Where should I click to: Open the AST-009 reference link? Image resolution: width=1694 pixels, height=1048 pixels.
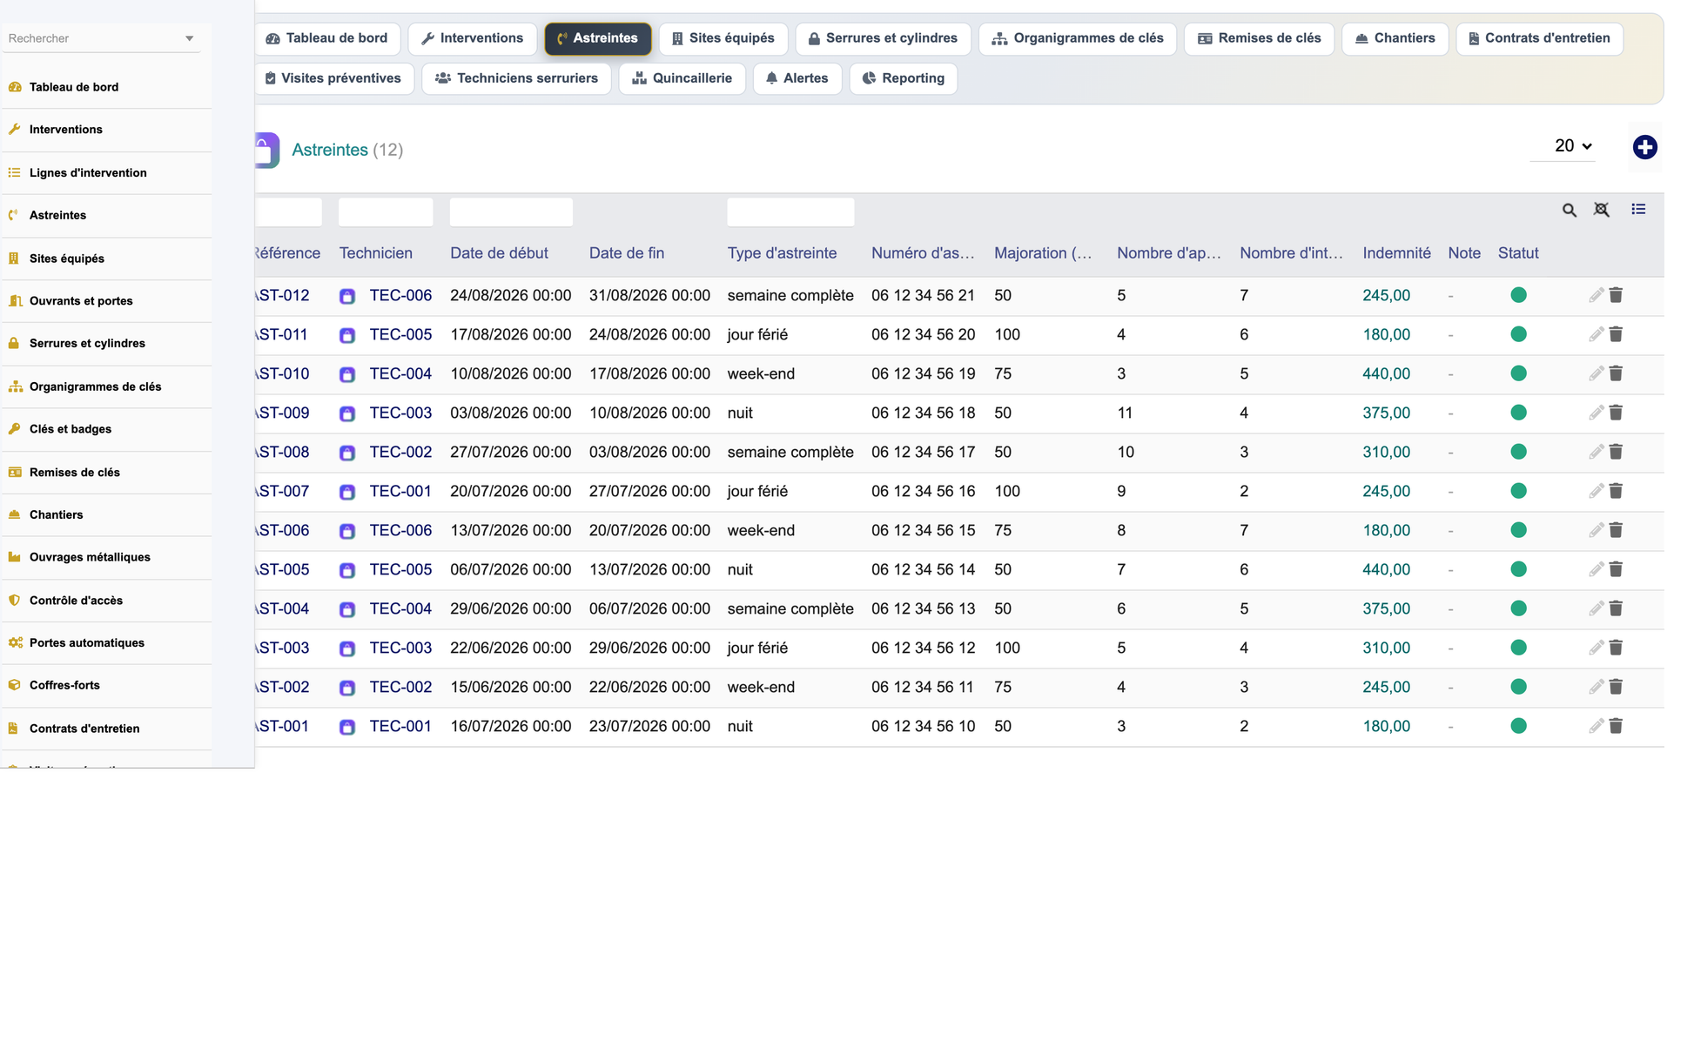(282, 413)
